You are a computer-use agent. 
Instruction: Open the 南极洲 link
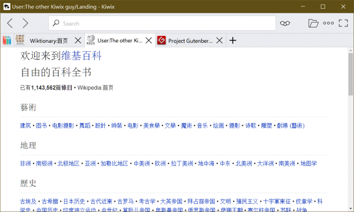point(44,164)
